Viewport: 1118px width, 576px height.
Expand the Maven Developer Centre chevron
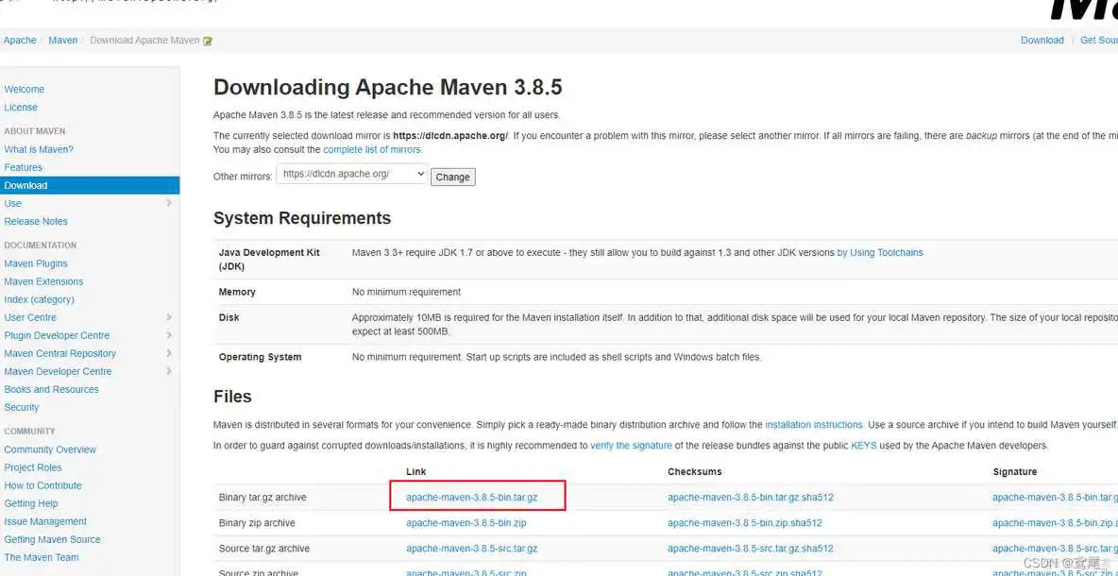coord(169,371)
